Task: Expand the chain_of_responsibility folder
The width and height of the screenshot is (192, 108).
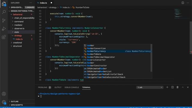Action: (x=21, y=18)
